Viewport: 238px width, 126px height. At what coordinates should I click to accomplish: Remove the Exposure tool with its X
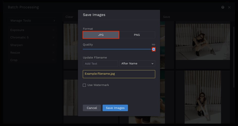[53, 30]
